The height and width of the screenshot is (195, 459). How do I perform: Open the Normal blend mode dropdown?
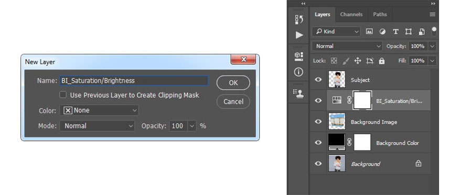click(x=347, y=46)
